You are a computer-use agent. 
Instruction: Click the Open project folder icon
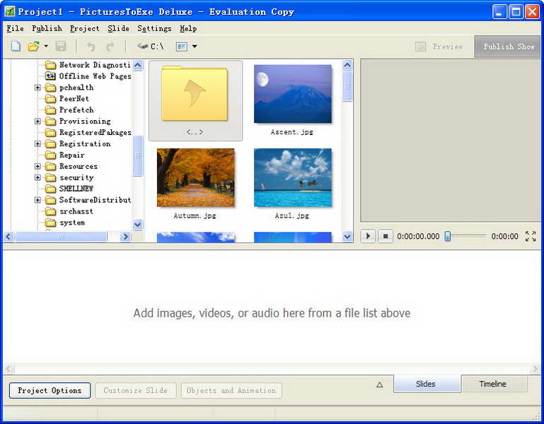tap(33, 47)
